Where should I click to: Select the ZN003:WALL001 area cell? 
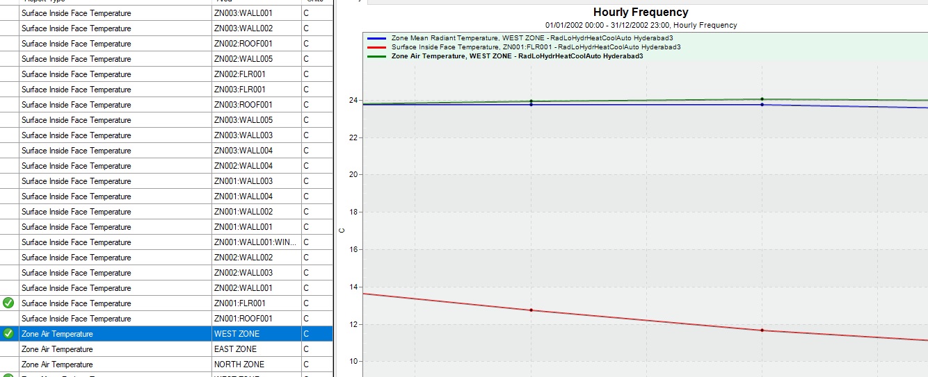pos(256,13)
